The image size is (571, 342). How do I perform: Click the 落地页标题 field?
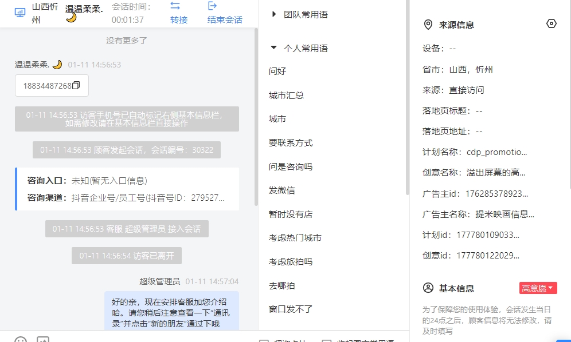pyautogui.click(x=452, y=111)
